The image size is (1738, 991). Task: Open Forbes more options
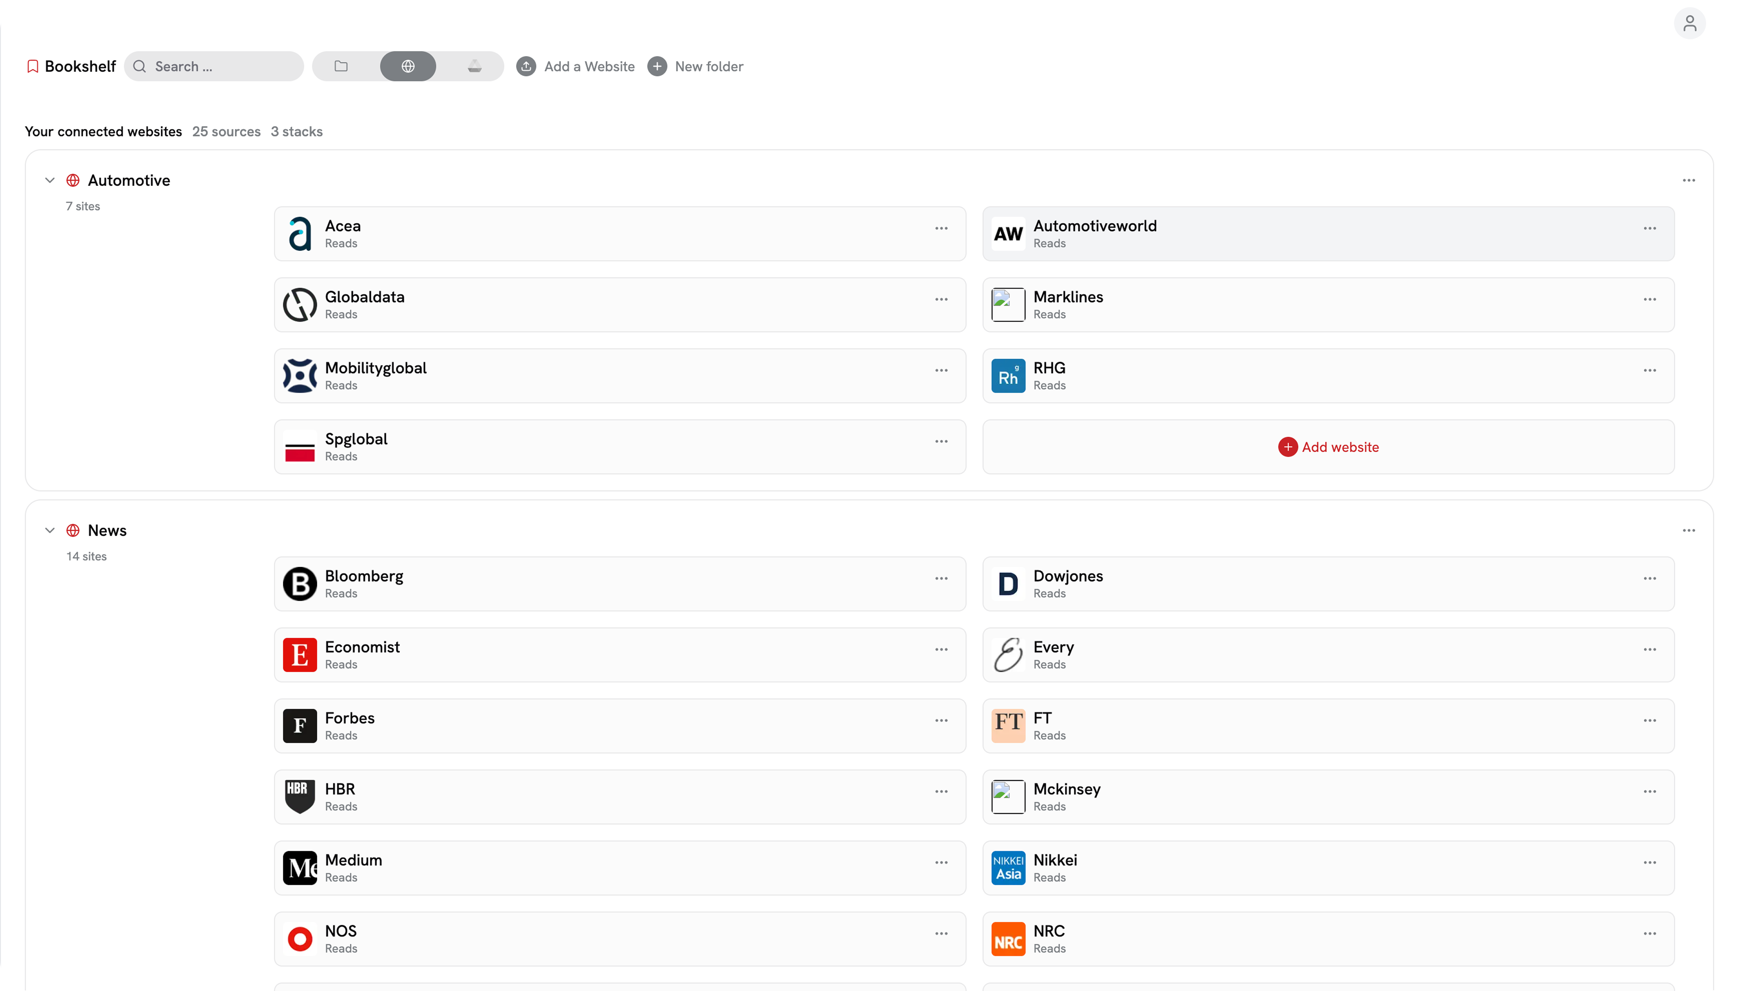941,720
